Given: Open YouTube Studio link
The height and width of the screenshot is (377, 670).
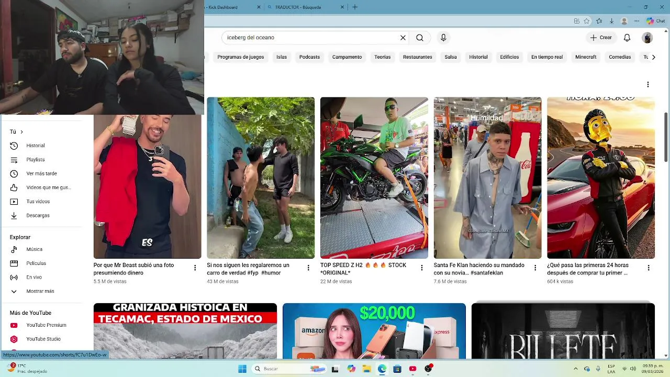Looking at the screenshot, I should pyautogui.click(x=41, y=339).
